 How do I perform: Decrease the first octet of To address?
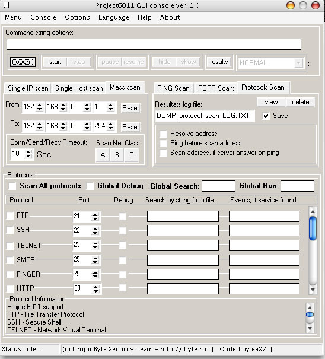point(39,128)
